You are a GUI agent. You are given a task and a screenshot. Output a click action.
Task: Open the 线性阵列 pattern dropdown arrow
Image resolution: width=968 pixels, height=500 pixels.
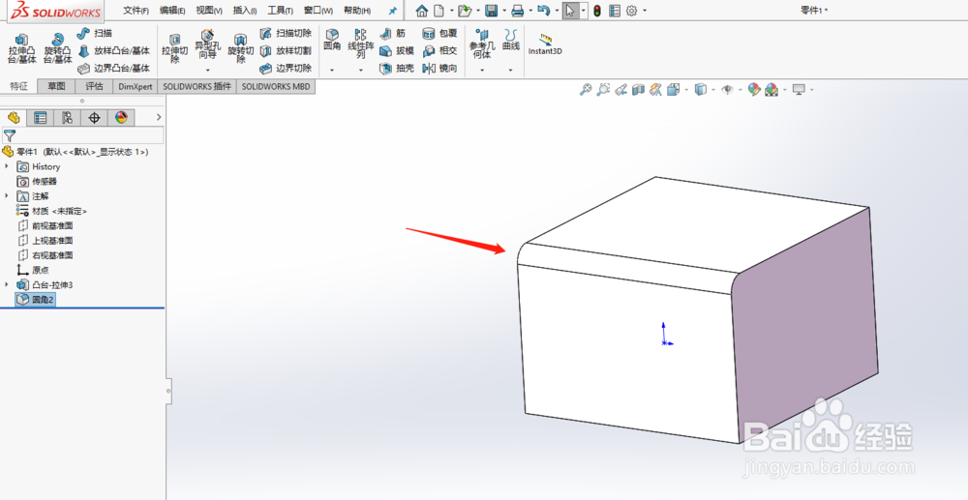tap(360, 71)
